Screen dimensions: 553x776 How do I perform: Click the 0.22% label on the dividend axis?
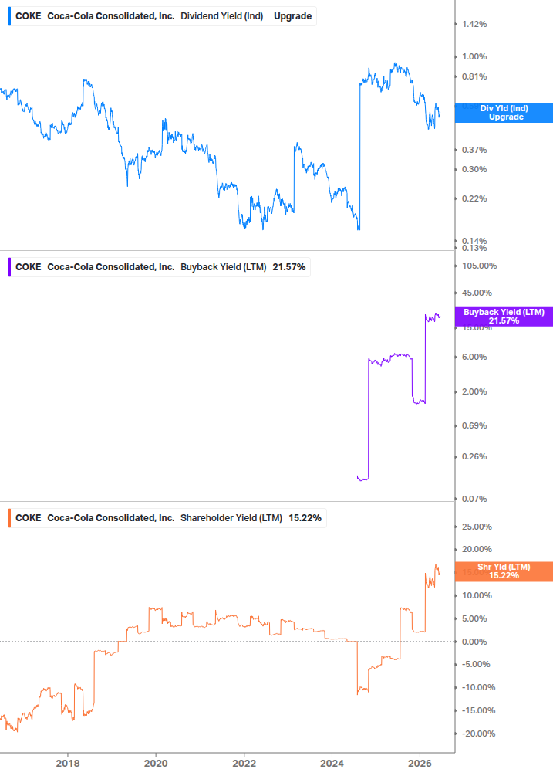pyautogui.click(x=474, y=198)
